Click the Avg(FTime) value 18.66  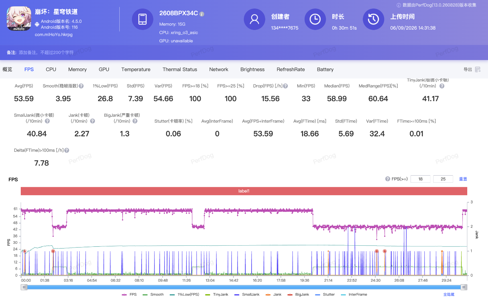310,134
